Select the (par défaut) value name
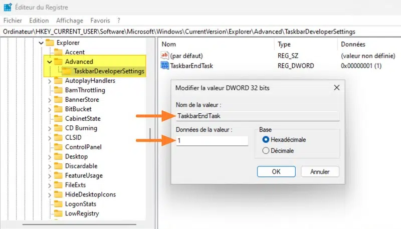This screenshot has width=401, height=229. (186, 56)
